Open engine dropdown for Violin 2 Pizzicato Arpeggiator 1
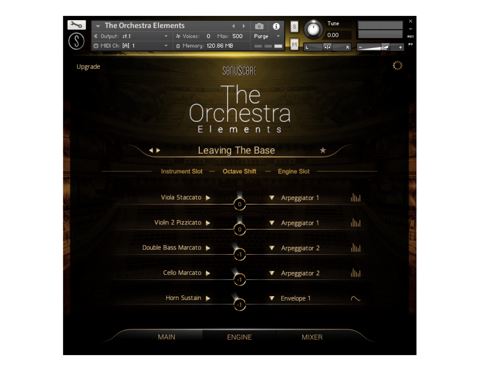Viewport: 479px width, 371px height. 272,223
